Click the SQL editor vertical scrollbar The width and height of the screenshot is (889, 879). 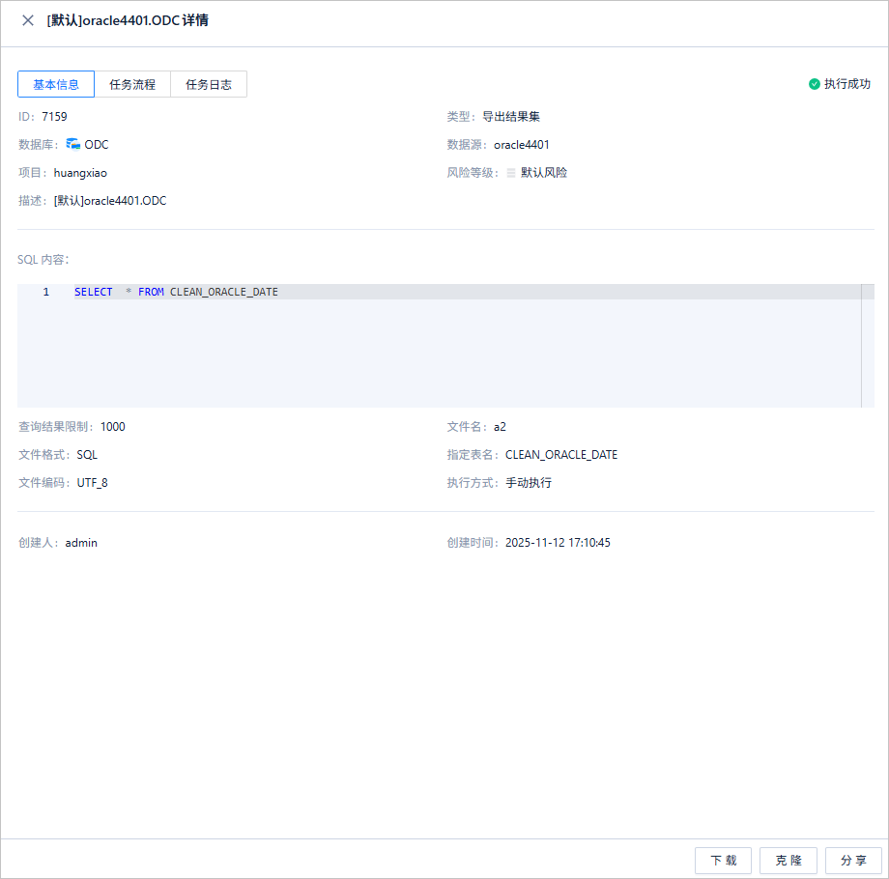coord(868,346)
